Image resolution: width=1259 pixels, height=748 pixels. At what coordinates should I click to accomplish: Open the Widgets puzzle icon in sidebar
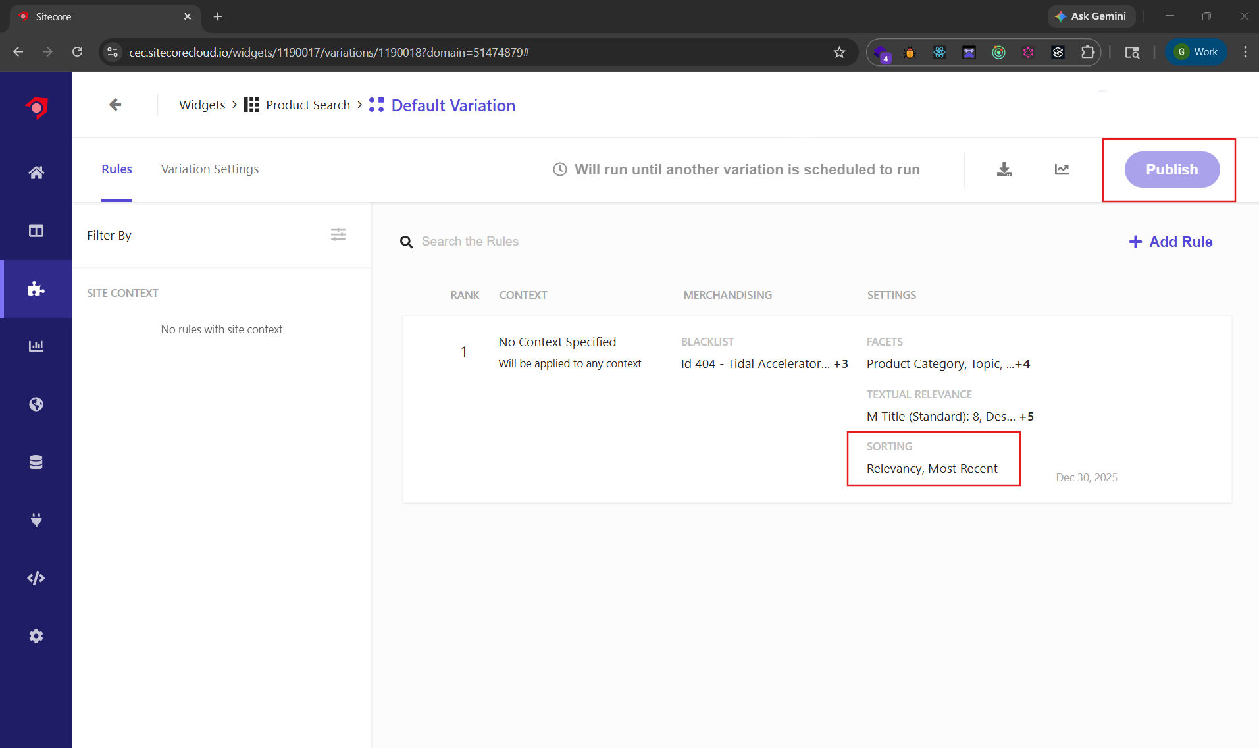[36, 288]
